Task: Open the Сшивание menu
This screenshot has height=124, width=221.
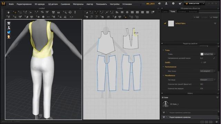Action: click(65, 4)
